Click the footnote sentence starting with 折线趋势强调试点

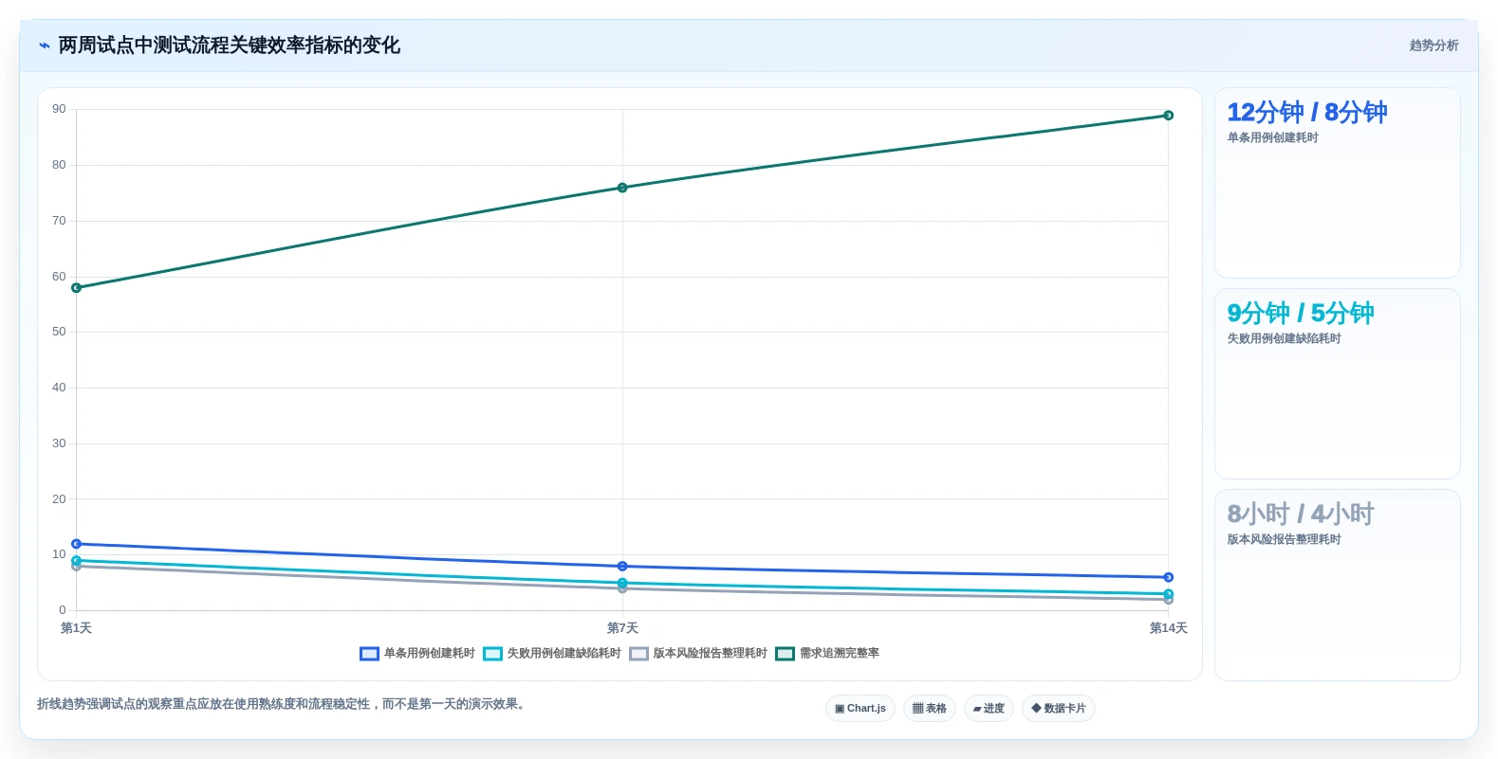click(x=283, y=704)
